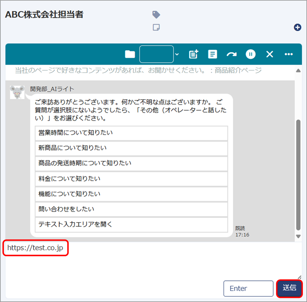Pick 機能について知りたい option
Screen dimensions: 307x302
(x=131, y=194)
